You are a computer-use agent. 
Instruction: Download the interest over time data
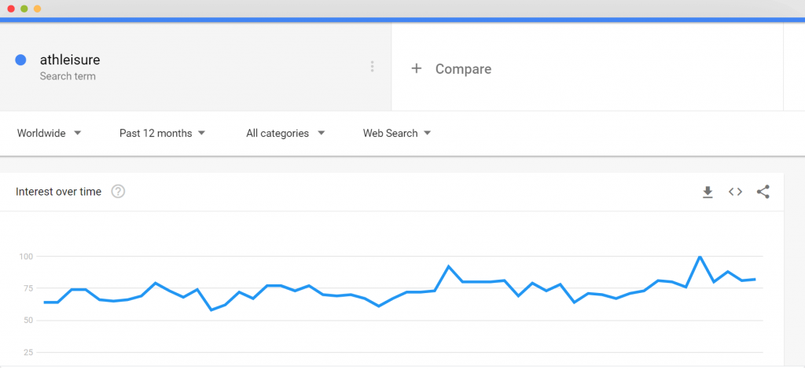(708, 192)
